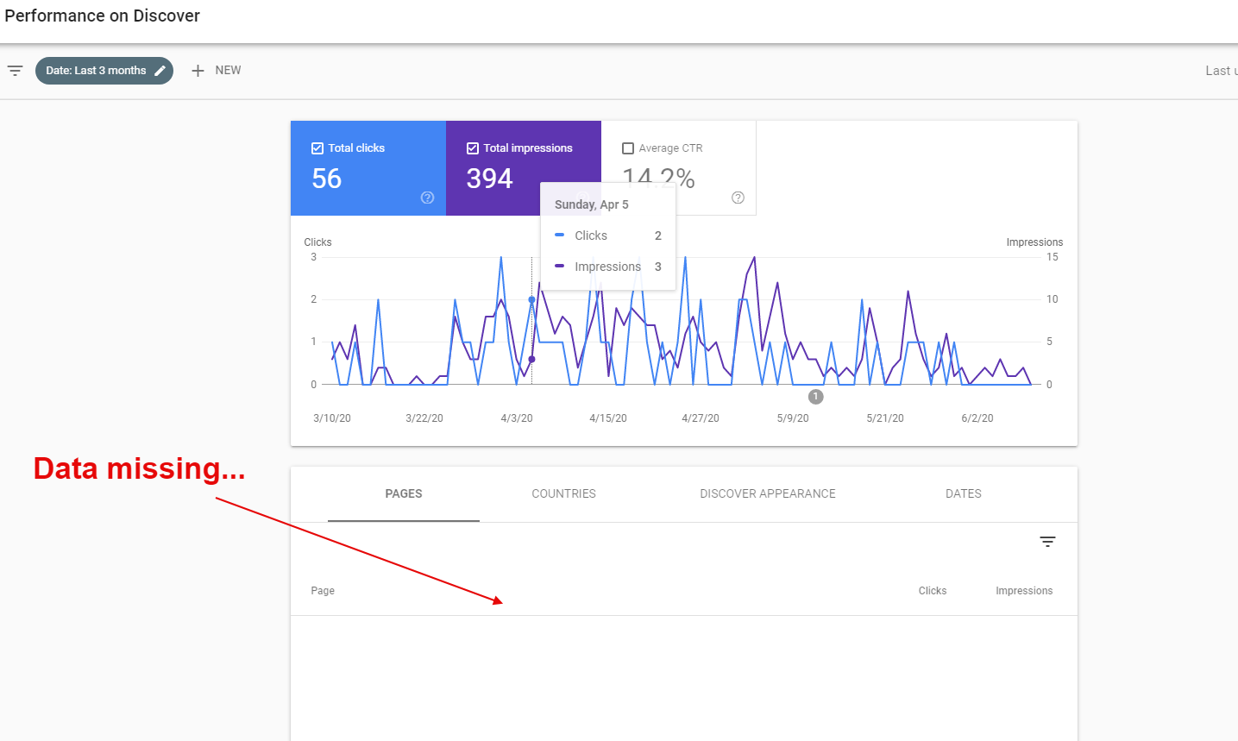
Task: Open the help icon on Average CTR card
Action: tap(738, 198)
